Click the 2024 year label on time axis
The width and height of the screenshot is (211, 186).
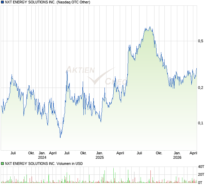click(42, 157)
